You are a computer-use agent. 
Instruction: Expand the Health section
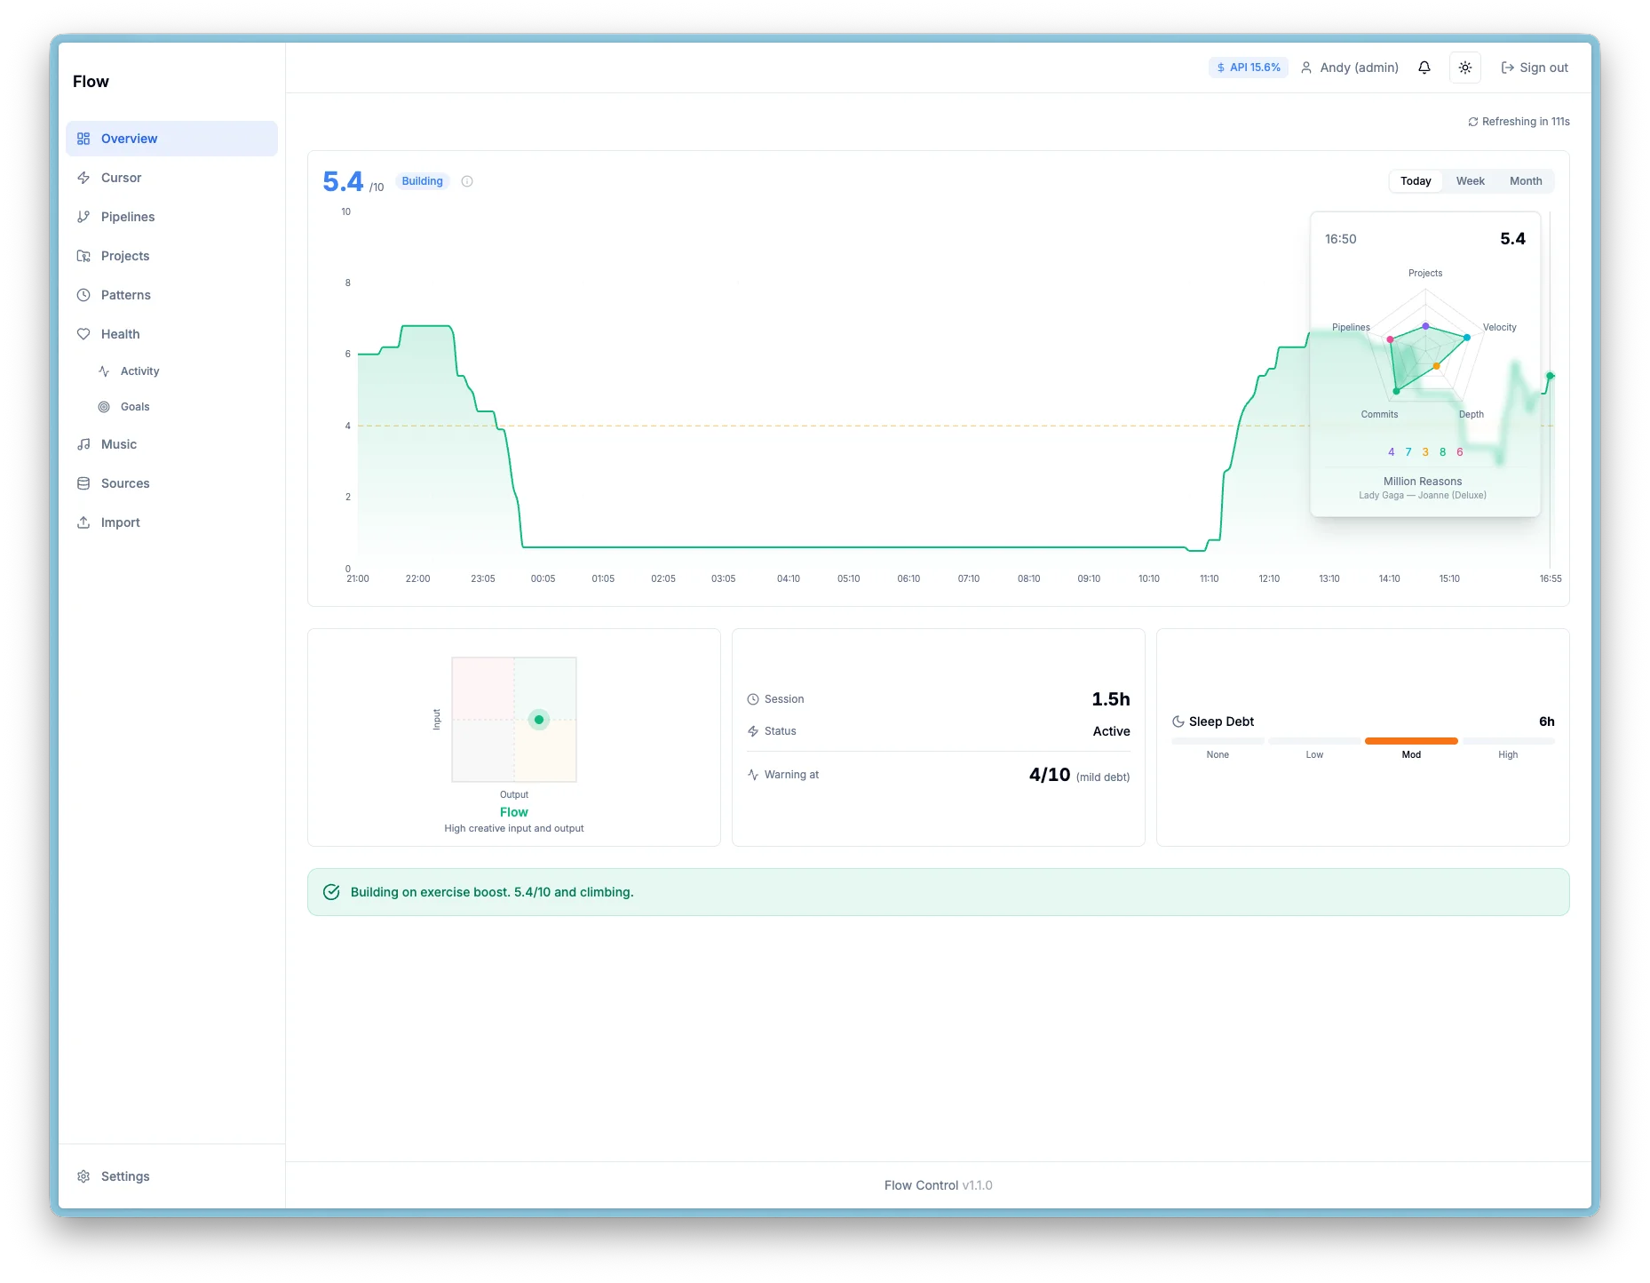pos(120,334)
